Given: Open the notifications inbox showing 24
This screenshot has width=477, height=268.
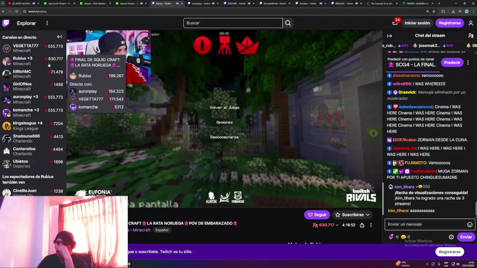Looking at the screenshot, I should click(x=395, y=23).
